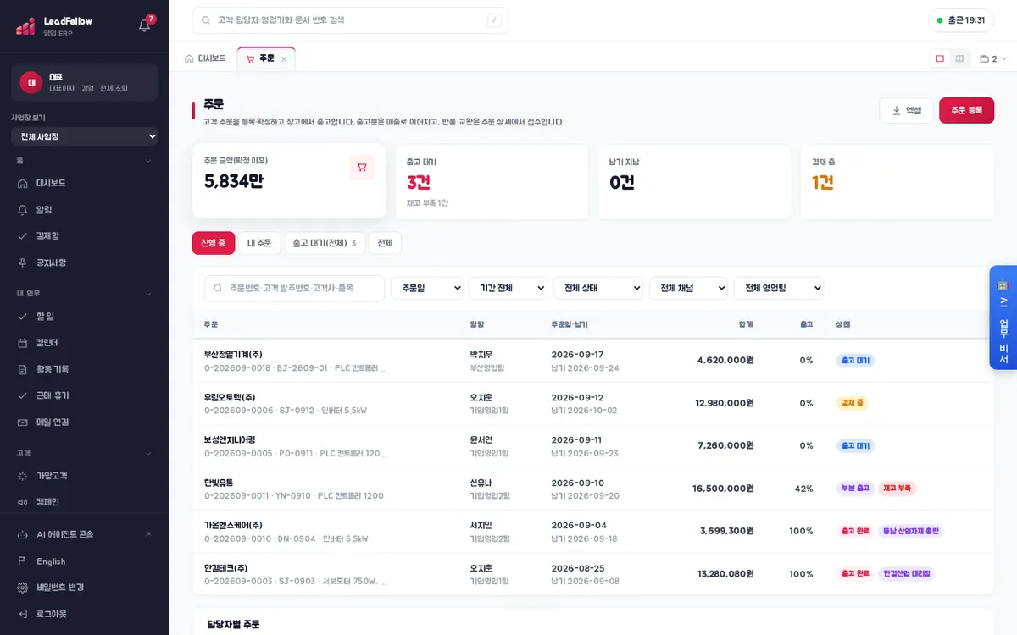Click the 재고 부족 badge on 한빛유통 row

(x=897, y=489)
